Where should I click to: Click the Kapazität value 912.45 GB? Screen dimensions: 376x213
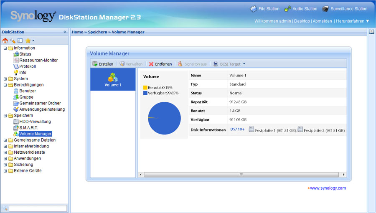238,102
